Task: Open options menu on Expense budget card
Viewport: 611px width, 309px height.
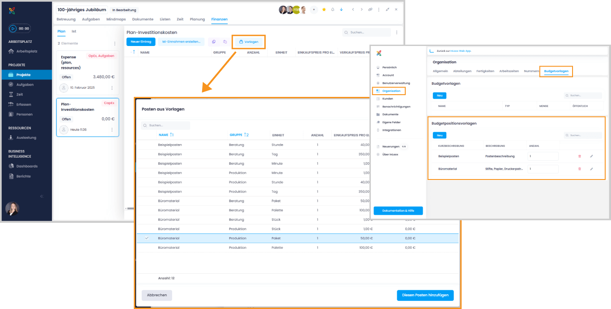Action: (x=112, y=88)
